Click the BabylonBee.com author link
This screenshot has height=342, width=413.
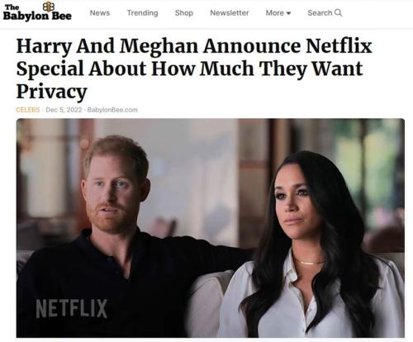coord(112,110)
